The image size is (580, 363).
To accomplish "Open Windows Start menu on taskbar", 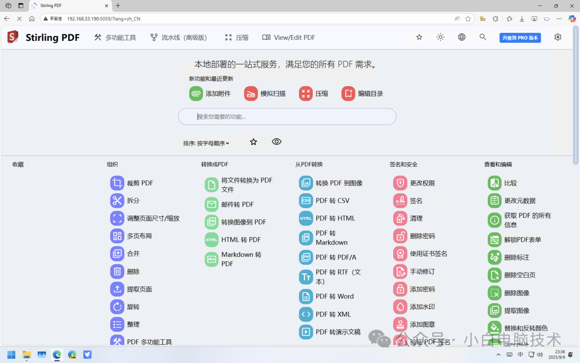I will pyautogui.click(x=11, y=355).
